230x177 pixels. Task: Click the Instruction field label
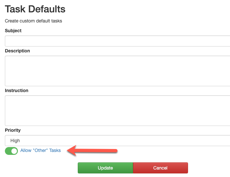[17, 90]
